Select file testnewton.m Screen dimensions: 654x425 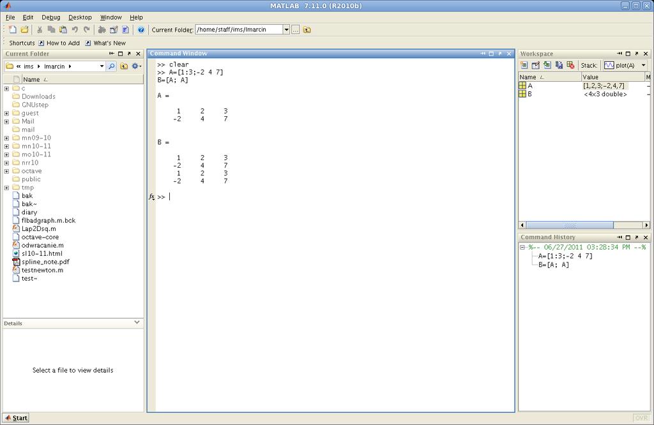click(42, 270)
